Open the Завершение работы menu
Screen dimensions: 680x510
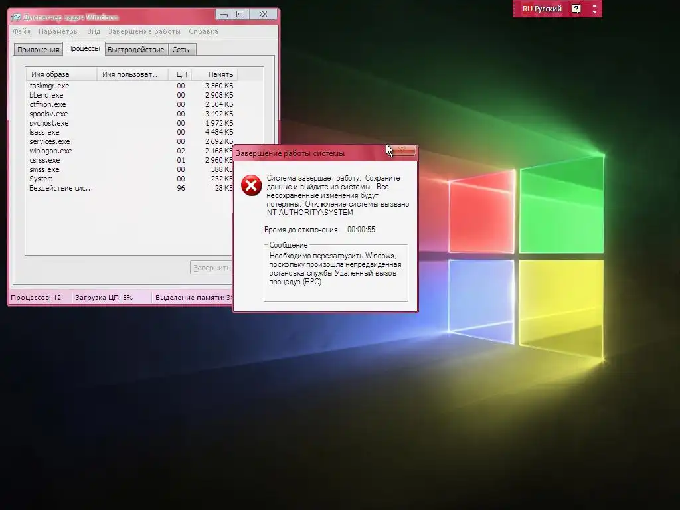pos(144,31)
